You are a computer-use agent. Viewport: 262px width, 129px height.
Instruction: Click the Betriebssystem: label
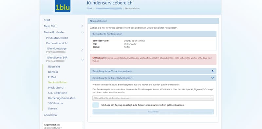pyautogui.click(x=101, y=41)
